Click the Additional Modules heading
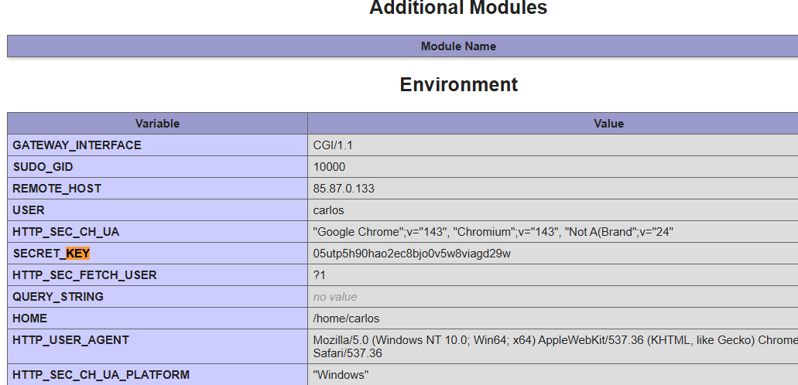Viewport: 798px width, 385px height. [x=458, y=9]
